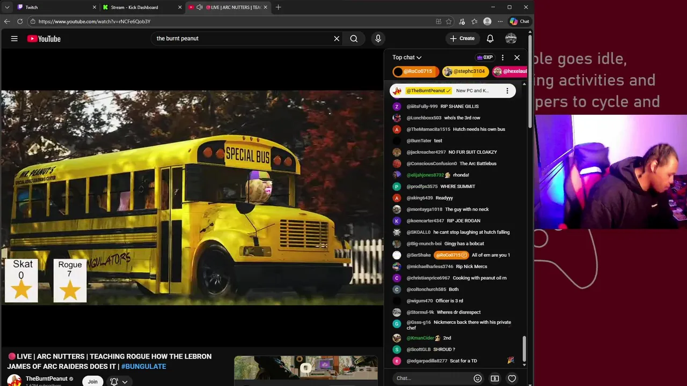Image resolution: width=687 pixels, height=386 pixels.
Task: Open the 0XP crown badge
Action: click(485, 57)
